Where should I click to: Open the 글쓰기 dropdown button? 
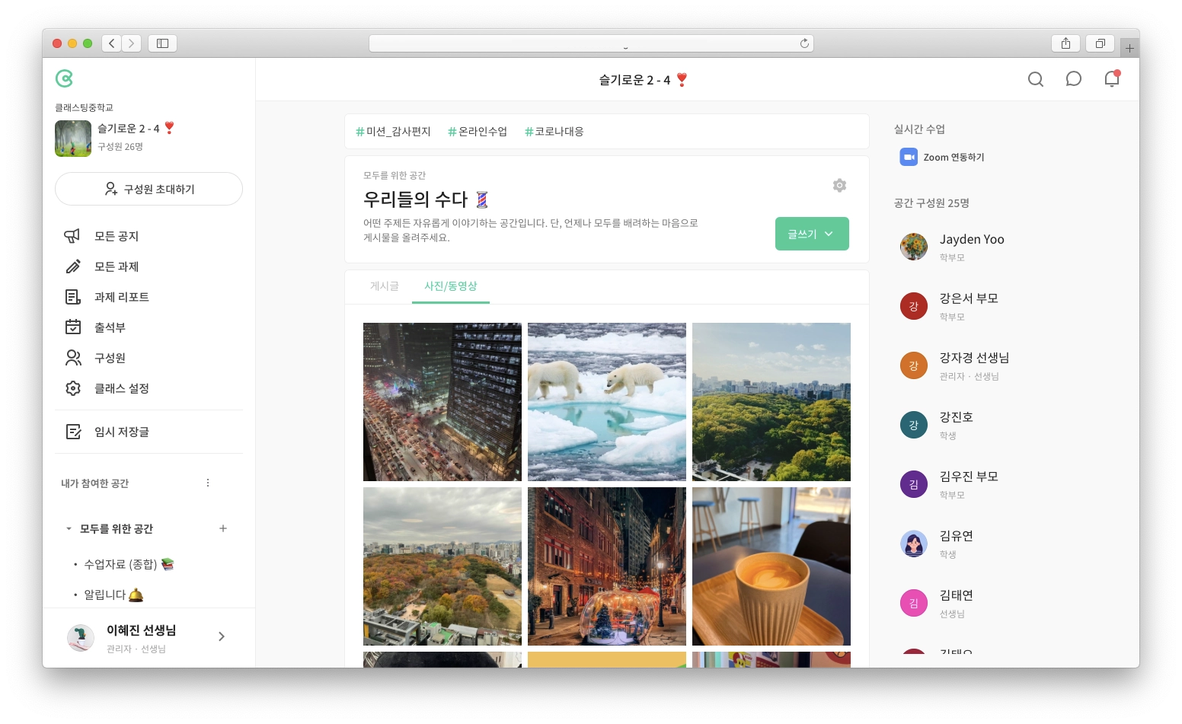812,234
